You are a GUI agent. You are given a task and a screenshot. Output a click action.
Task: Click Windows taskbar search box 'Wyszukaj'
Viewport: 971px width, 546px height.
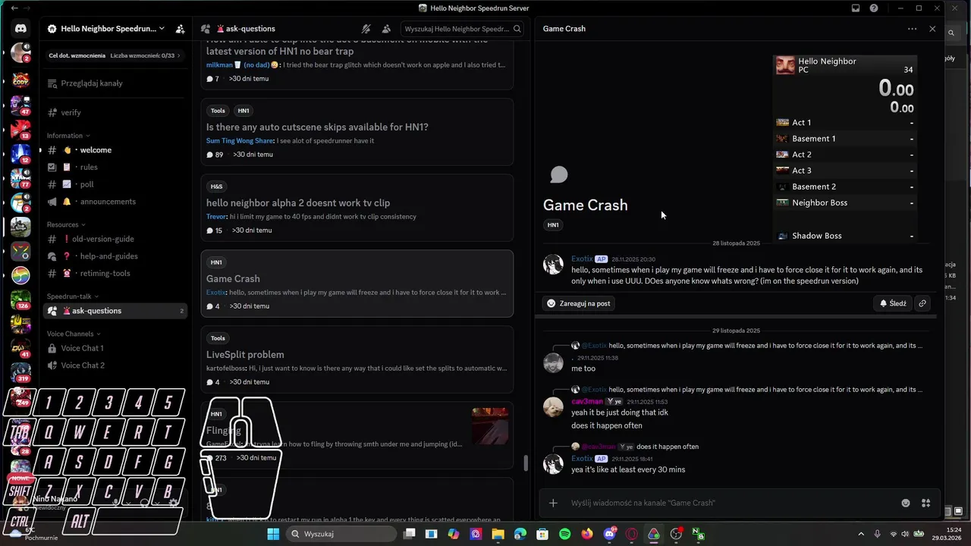[341, 534]
